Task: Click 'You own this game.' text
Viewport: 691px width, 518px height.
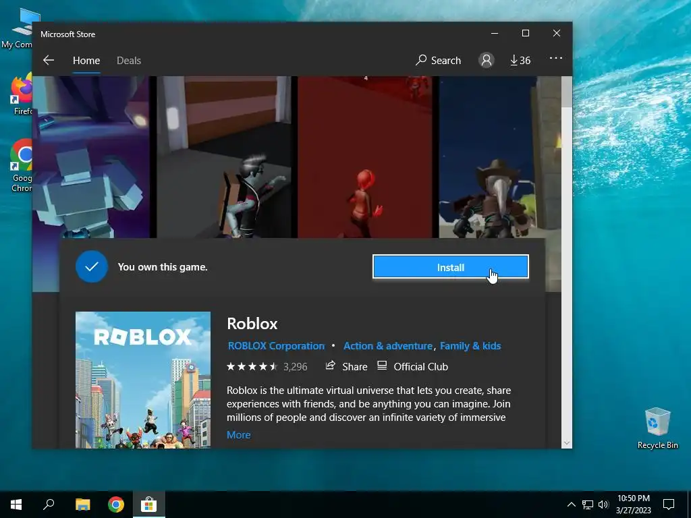Action: [x=163, y=267]
